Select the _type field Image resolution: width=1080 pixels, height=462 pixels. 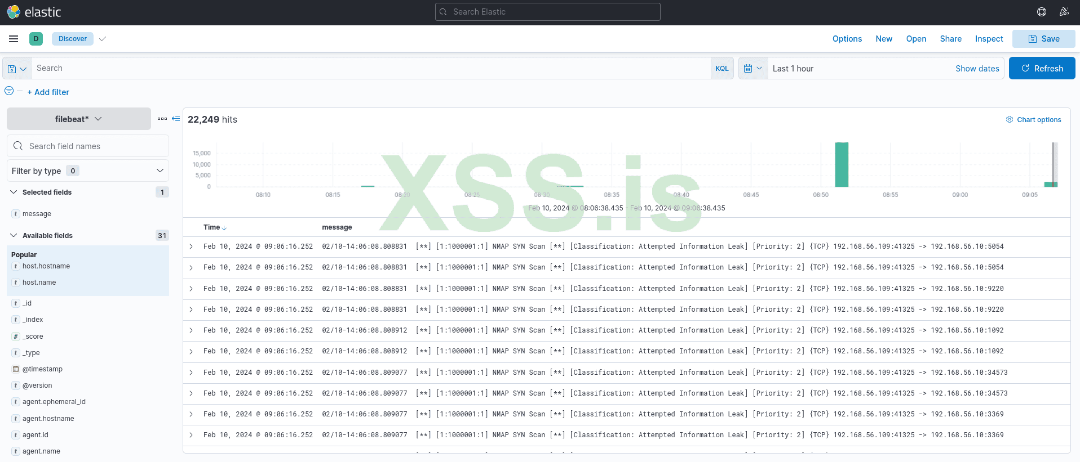click(31, 353)
